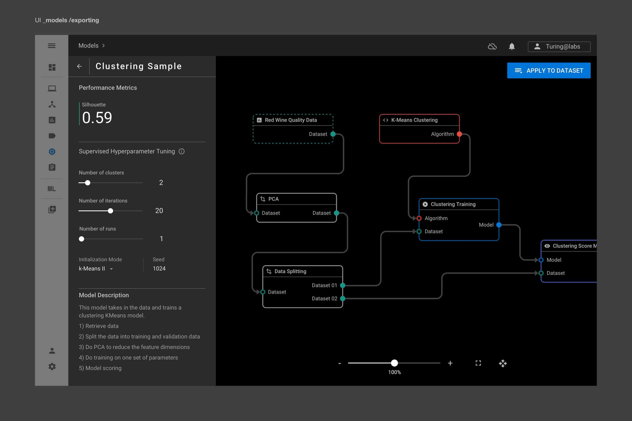Click the Seed value 1024 field
The height and width of the screenshot is (421, 632).
click(159, 269)
